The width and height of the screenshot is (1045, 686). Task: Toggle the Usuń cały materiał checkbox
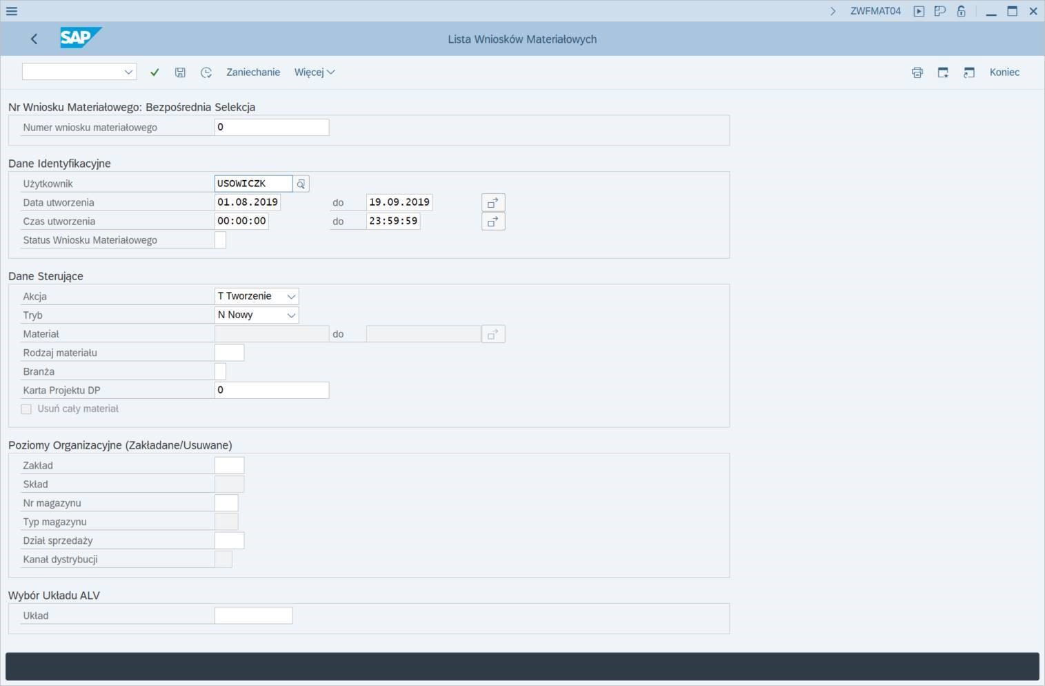click(27, 409)
